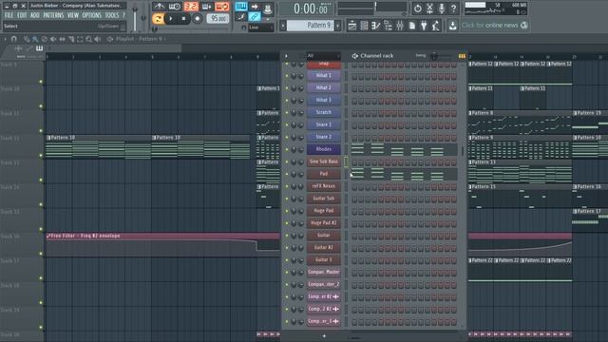Viewport: 608px width, 342px height.
Task: Open the Browser view icon
Action: click(x=388, y=26)
